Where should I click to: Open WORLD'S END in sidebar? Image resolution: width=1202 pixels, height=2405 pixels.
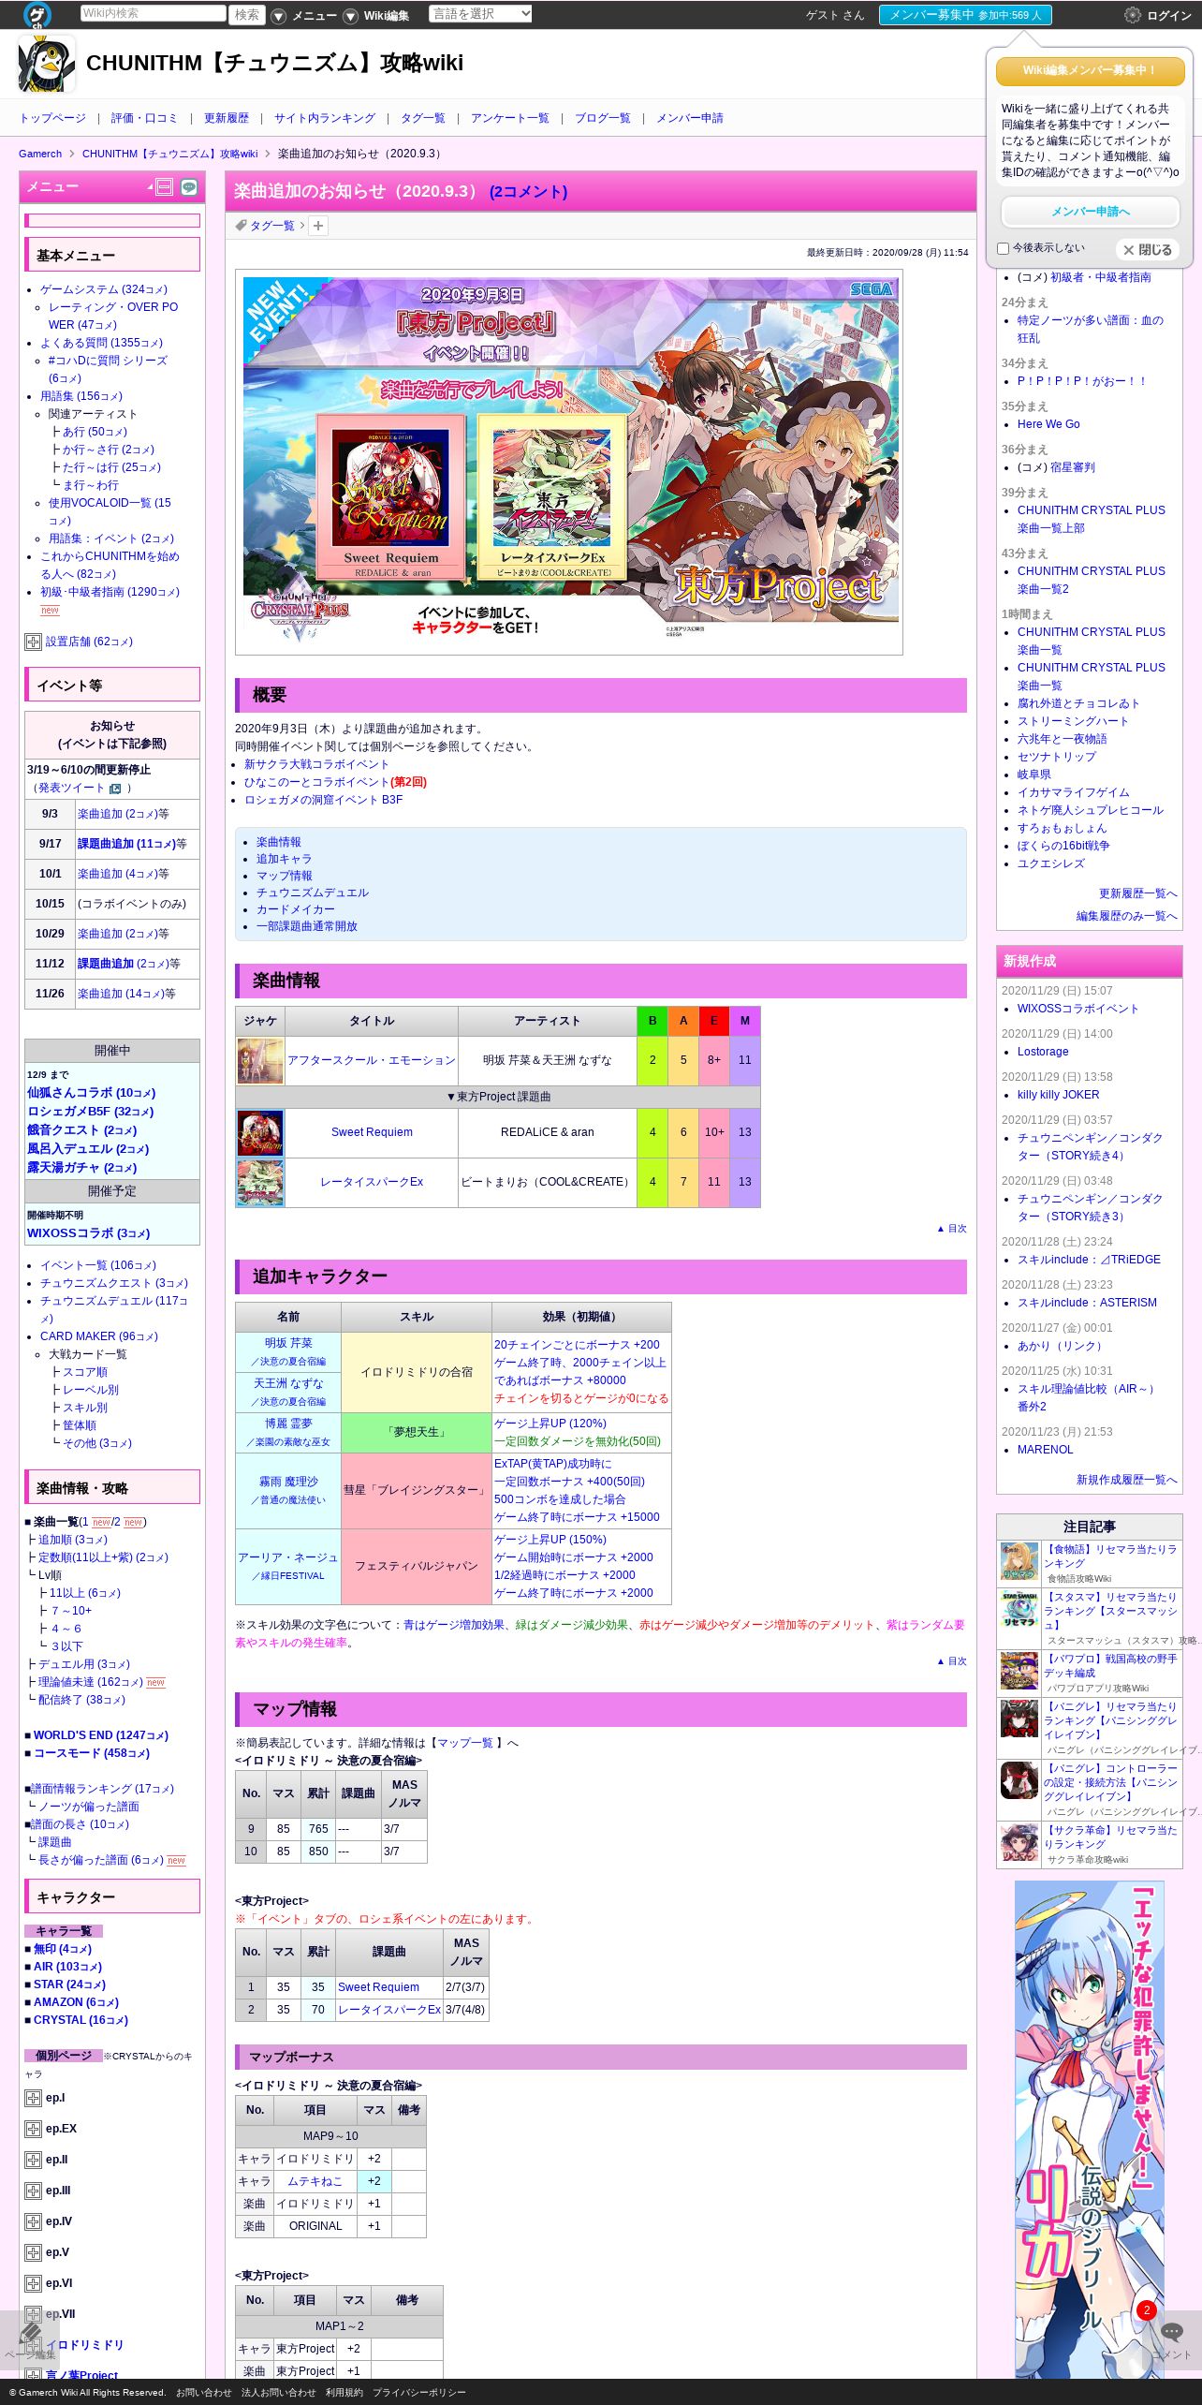[100, 1736]
